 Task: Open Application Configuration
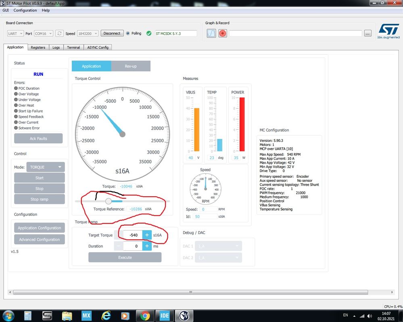[x=39, y=228]
